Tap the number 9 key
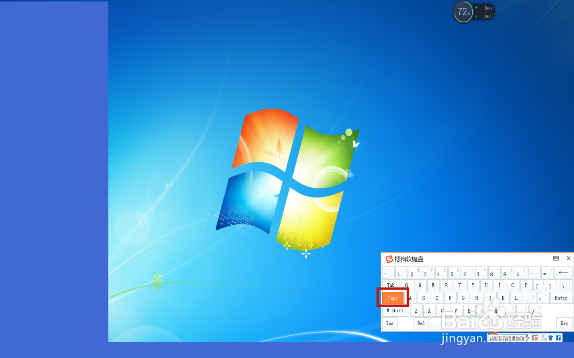 coord(508,272)
